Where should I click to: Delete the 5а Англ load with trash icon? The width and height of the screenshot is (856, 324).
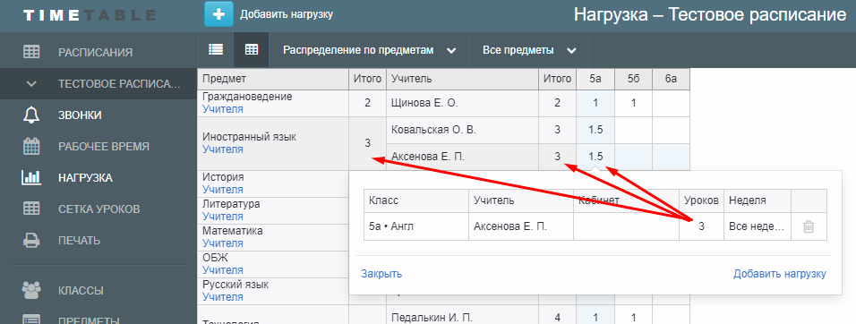tap(809, 226)
